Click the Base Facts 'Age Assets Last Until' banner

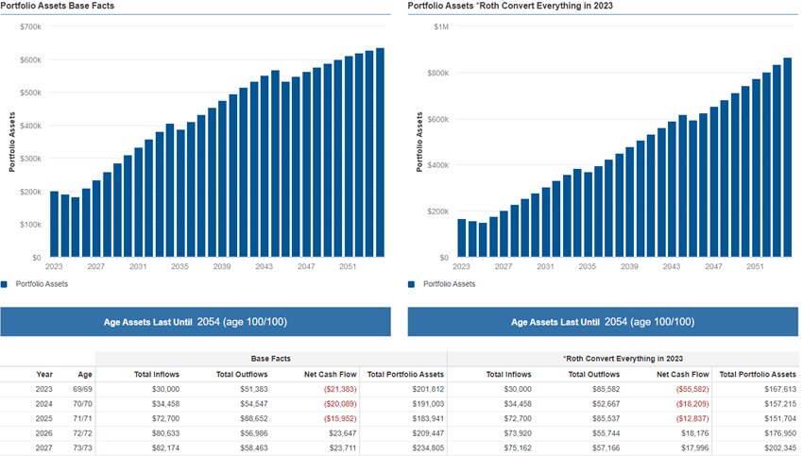pos(195,322)
